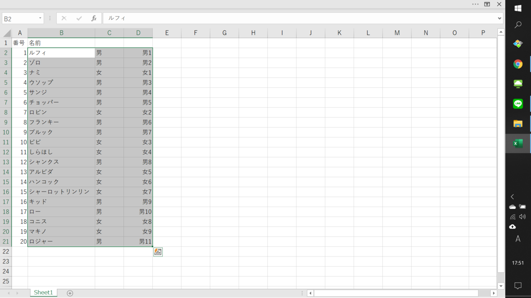
Task: Open the Name Box dropdown arrow
Action: (x=40, y=18)
